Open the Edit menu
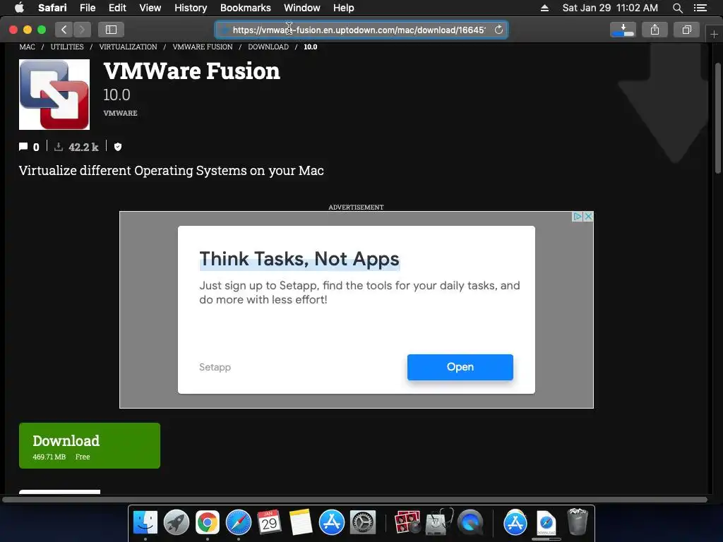723x542 pixels. click(x=117, y=8)
